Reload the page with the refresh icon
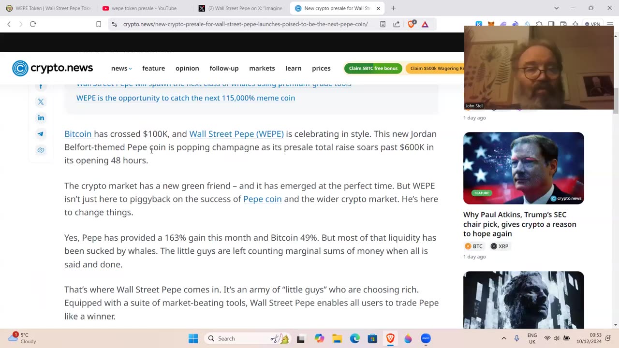619x348 pixels. pos(33,24)
